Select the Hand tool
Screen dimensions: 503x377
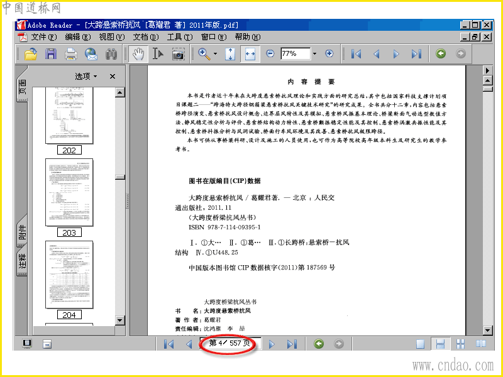pos(138,54)
